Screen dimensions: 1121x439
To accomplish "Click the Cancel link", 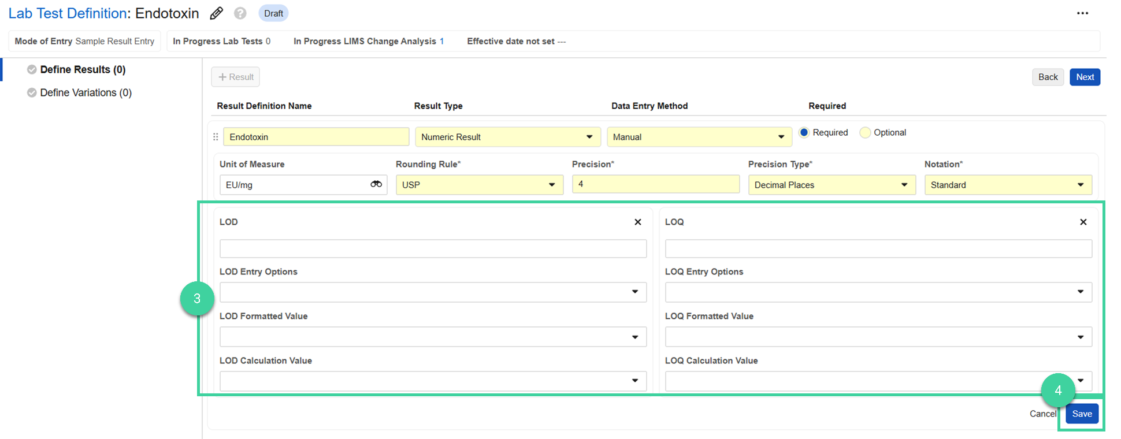I will [x=1043, y=414].
